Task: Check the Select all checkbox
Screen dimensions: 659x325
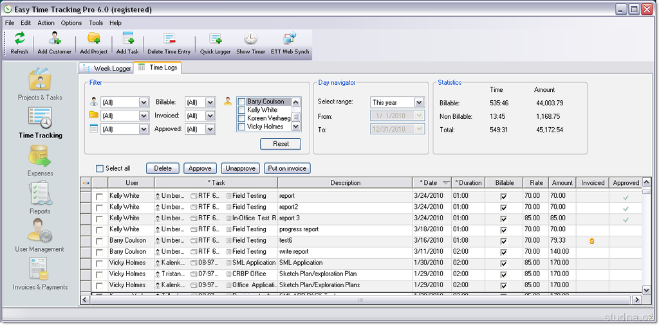Action: point(100,168)
